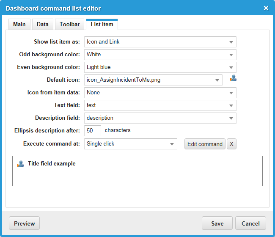Save the list editor settings

coord(217,223)
